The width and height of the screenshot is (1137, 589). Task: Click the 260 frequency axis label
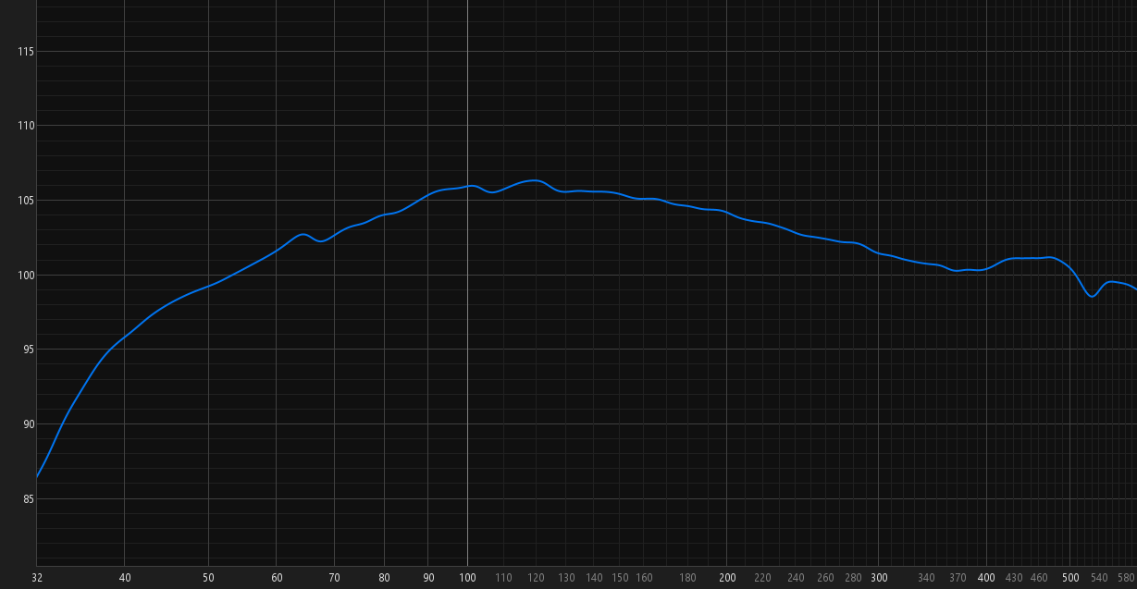(826, 578)
